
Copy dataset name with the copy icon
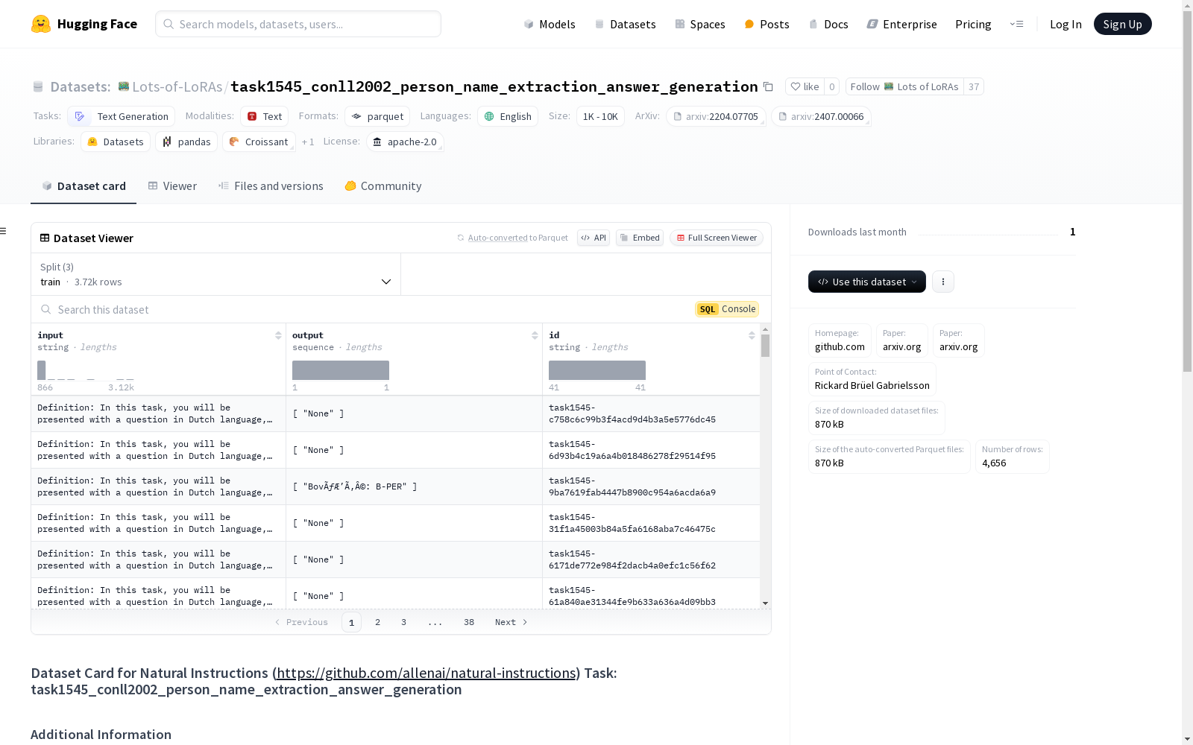click(768, 86)
